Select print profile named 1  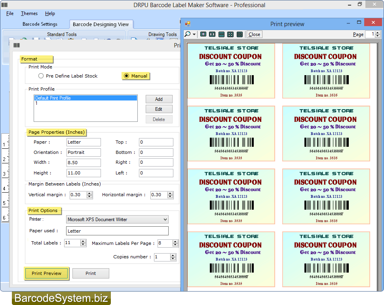pos(86,103)
